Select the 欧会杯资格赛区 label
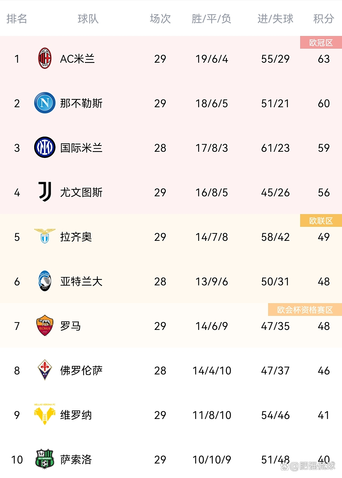This screenshot has height=478, width=342. tap(305, 310)
